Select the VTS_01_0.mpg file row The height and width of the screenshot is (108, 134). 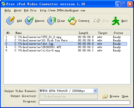[66, 37]
